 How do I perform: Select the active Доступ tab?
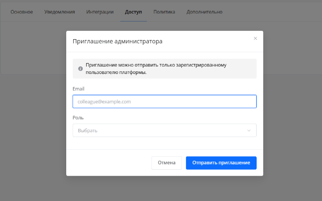[x=133, y=12]
